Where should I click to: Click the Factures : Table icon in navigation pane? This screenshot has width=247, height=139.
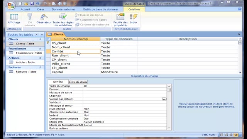click(11, 71)
